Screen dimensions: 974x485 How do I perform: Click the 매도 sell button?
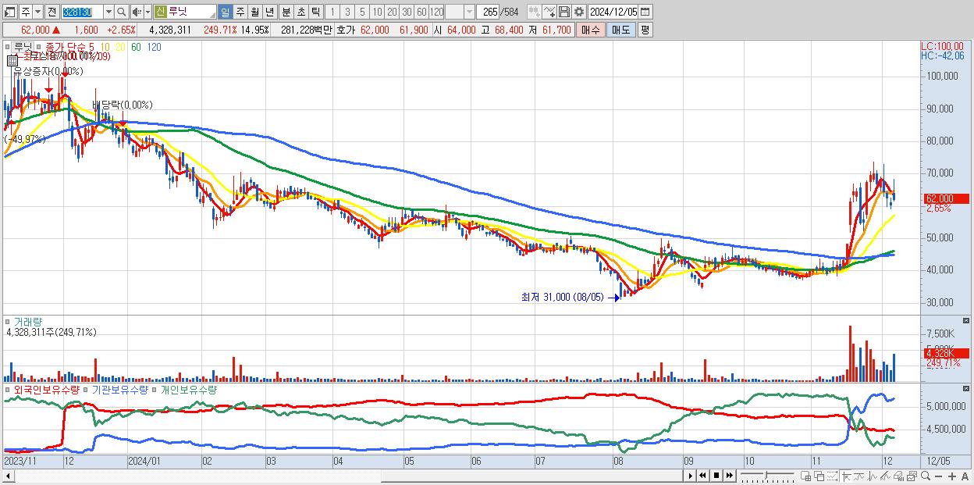click(620, 30)
